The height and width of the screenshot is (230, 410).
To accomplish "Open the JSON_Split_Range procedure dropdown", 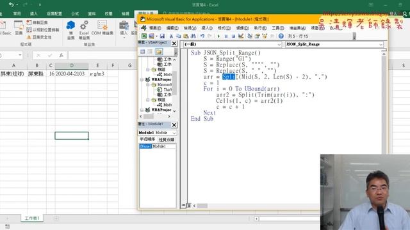I will (x=381, y=45).
